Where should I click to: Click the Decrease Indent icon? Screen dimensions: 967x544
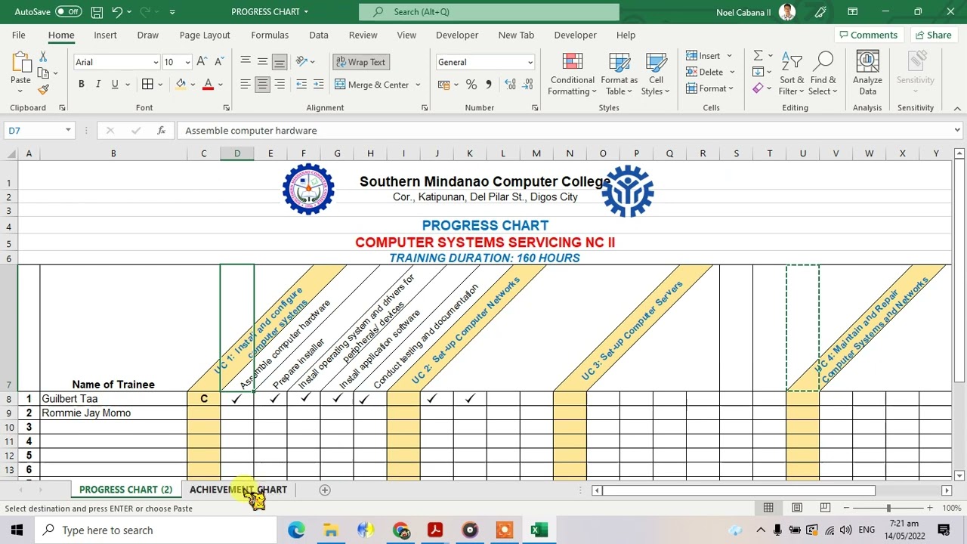click(301, 85)
